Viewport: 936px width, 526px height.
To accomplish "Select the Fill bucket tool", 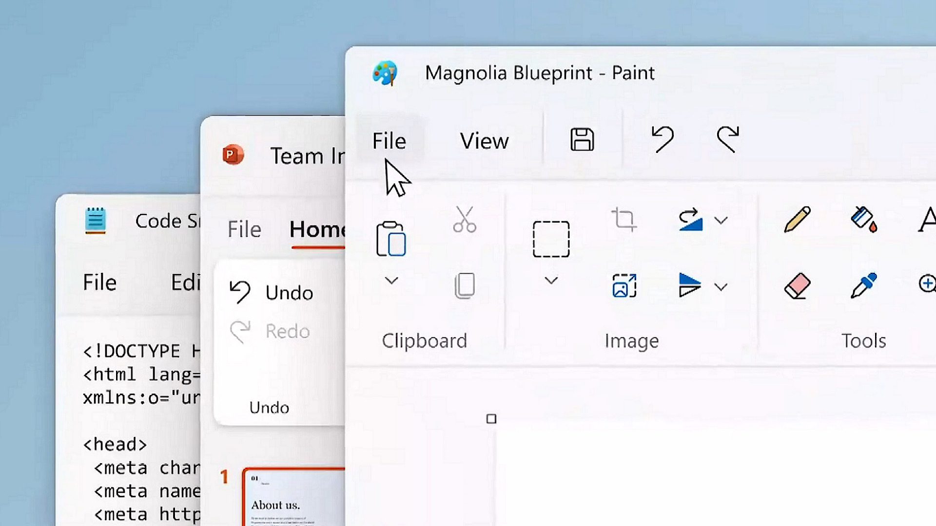I will pos(863,220).
